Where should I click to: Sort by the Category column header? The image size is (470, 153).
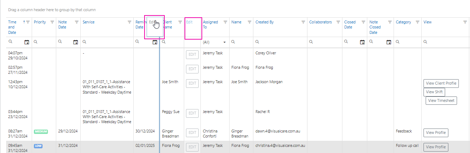[x=403, y=22]
